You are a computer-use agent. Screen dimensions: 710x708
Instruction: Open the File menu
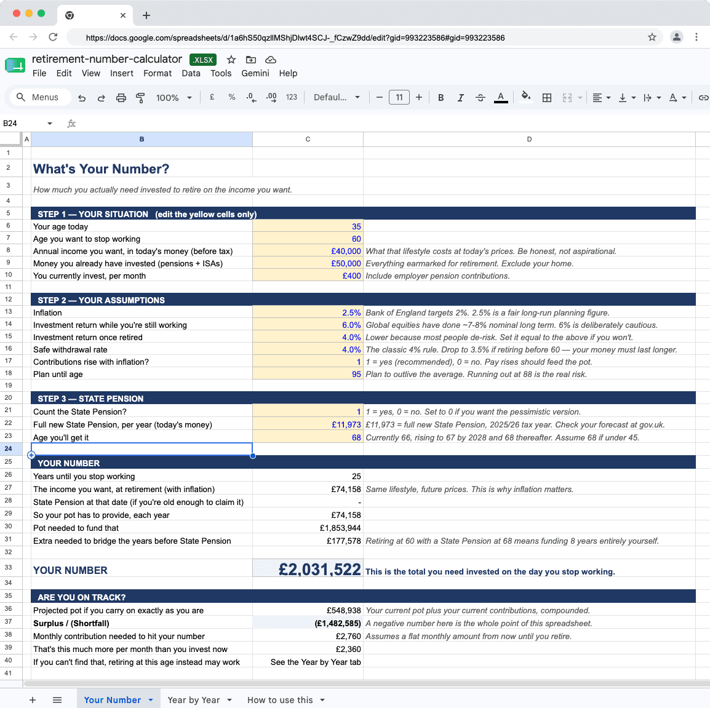tap(39, 73)
